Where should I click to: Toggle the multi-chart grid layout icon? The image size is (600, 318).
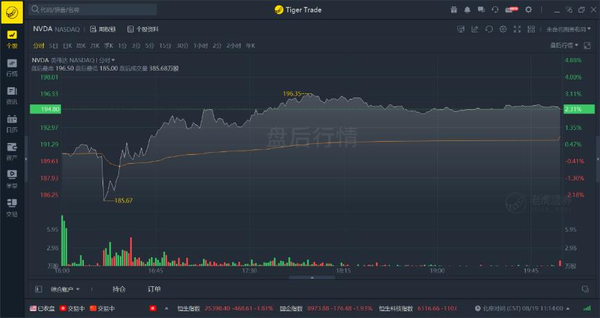531,29
